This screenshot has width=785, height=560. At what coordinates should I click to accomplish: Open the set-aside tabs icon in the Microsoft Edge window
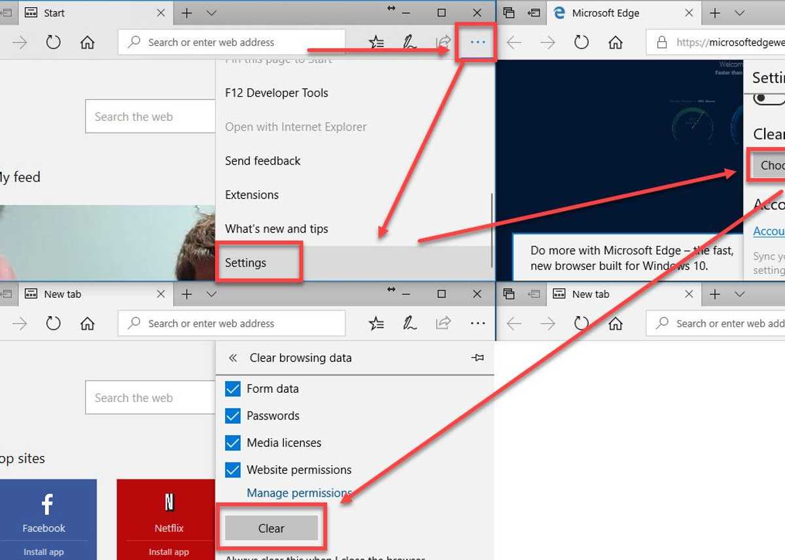[x=509, y=13]
